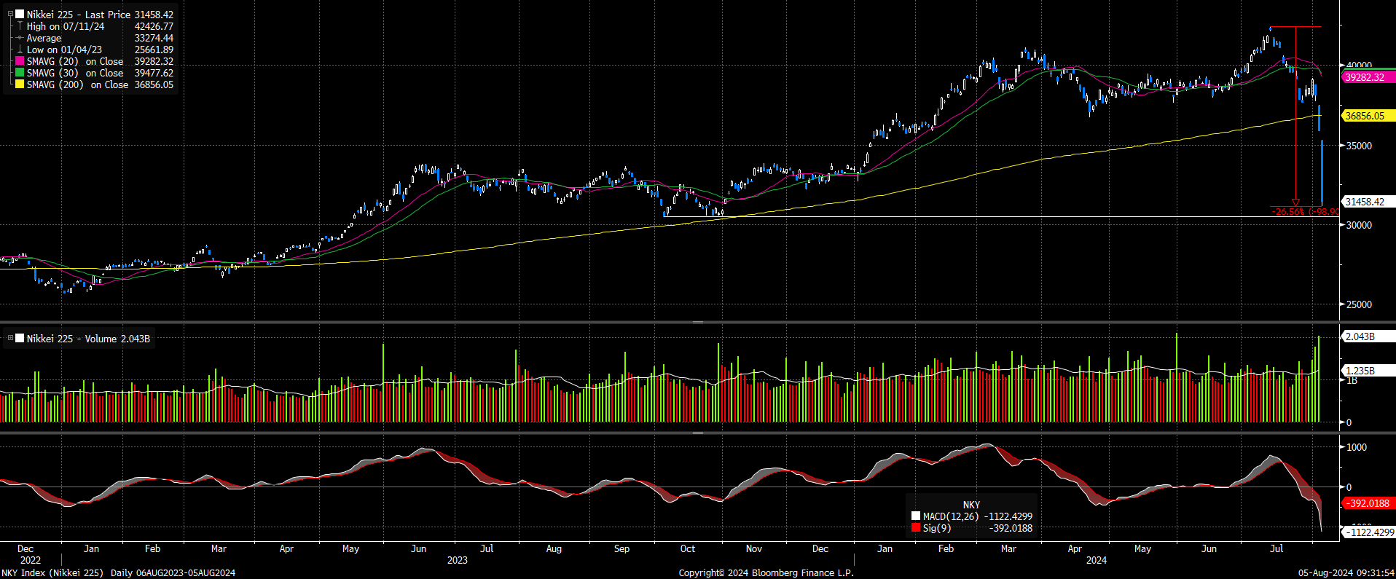
Task: Click the Low marker icon in legend
Action: pyautogui.click(x=20, y=50)
